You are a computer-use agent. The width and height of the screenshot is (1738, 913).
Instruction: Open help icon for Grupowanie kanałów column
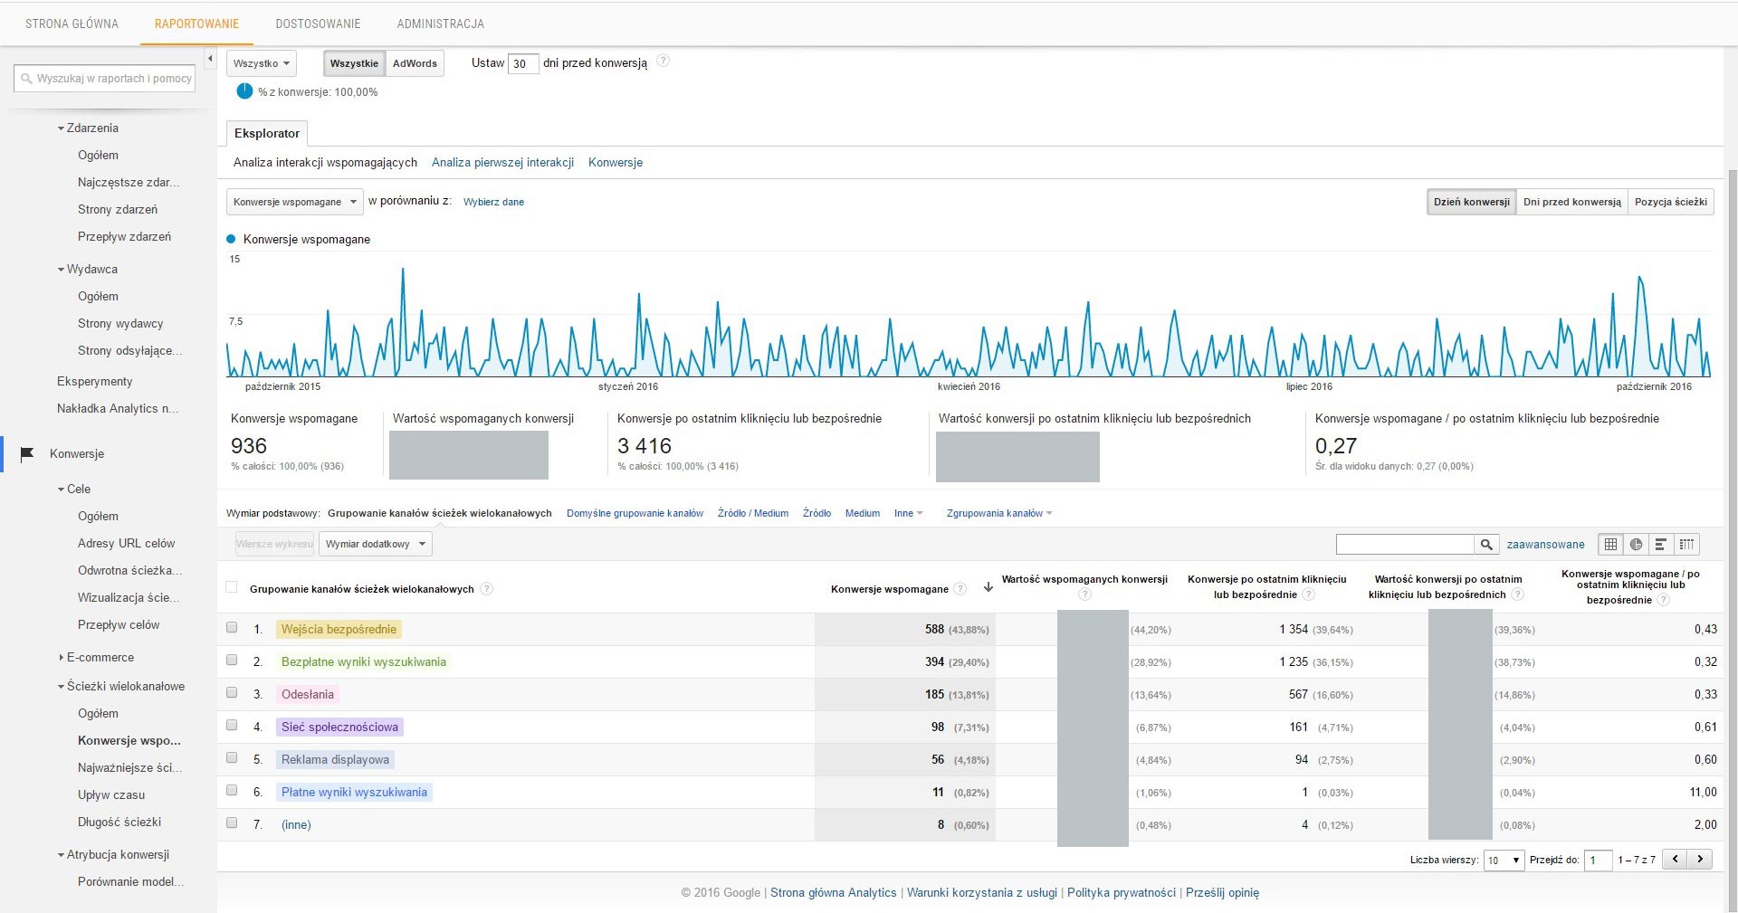[x=486, y=589]
